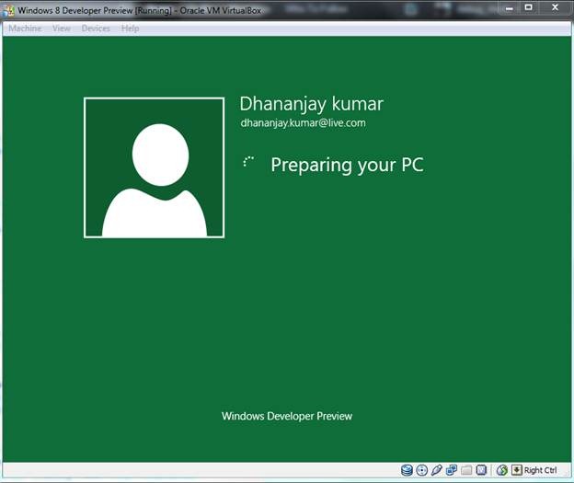Click the optical CD/DVD drive icon
This screenshot has height=483, width=574.
point(421,470)
